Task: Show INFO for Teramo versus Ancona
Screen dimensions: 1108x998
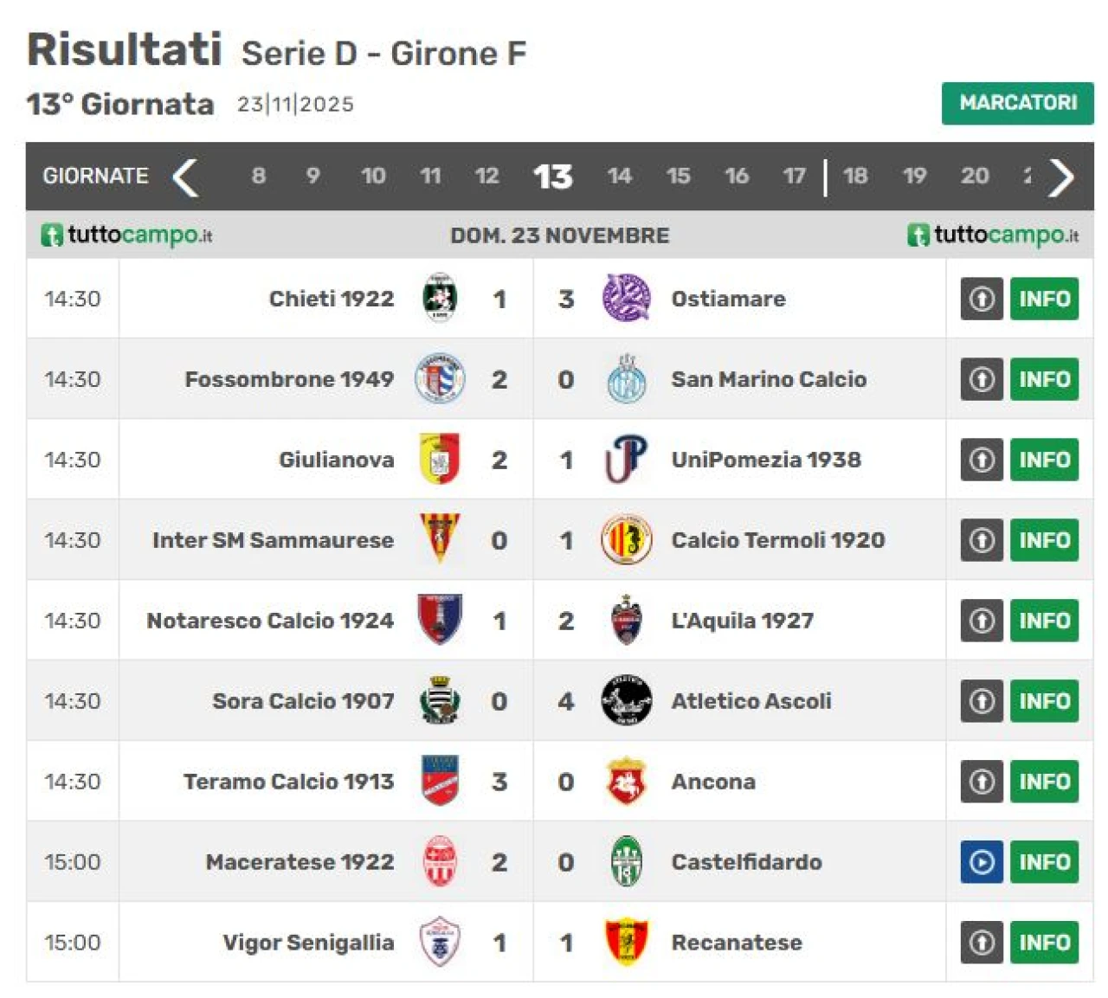Action: coord(1044,782)
